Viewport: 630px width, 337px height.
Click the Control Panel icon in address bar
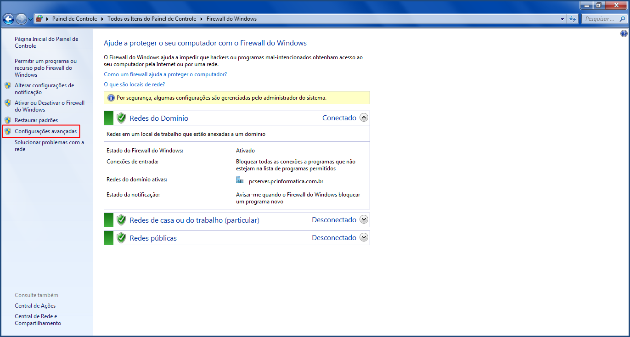39,19
